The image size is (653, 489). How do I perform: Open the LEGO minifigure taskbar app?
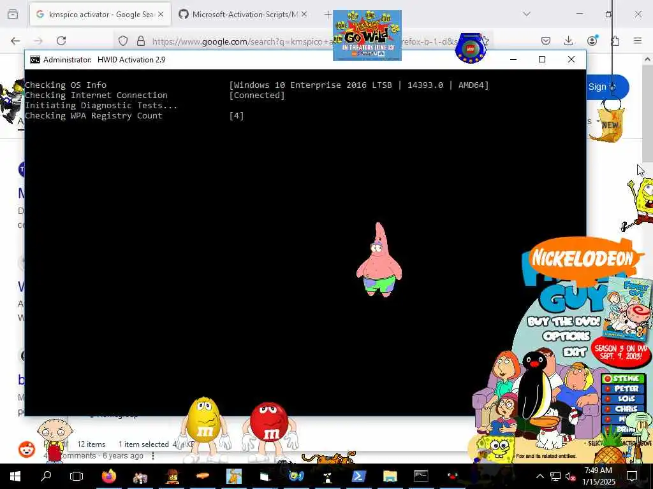pos(172,476)
